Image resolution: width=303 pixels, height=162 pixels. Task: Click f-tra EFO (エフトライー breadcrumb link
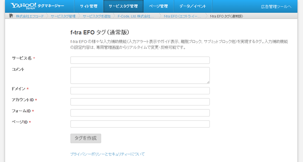point(182,16)
